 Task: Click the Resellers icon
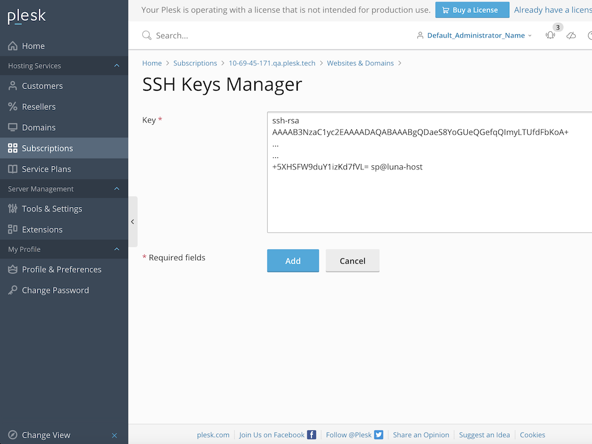click(13, 106)
